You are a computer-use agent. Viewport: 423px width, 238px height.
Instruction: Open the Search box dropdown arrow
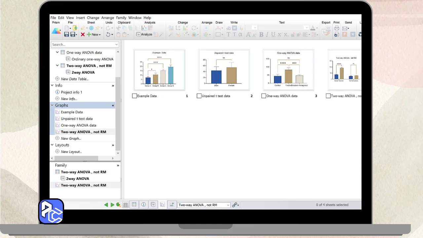[x=117, y=45]
